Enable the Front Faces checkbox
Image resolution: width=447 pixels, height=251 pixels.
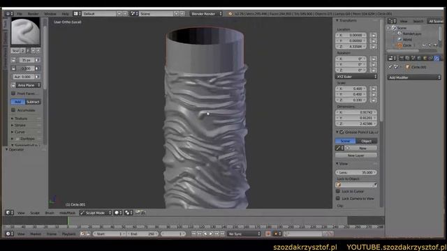coord(13,93)
